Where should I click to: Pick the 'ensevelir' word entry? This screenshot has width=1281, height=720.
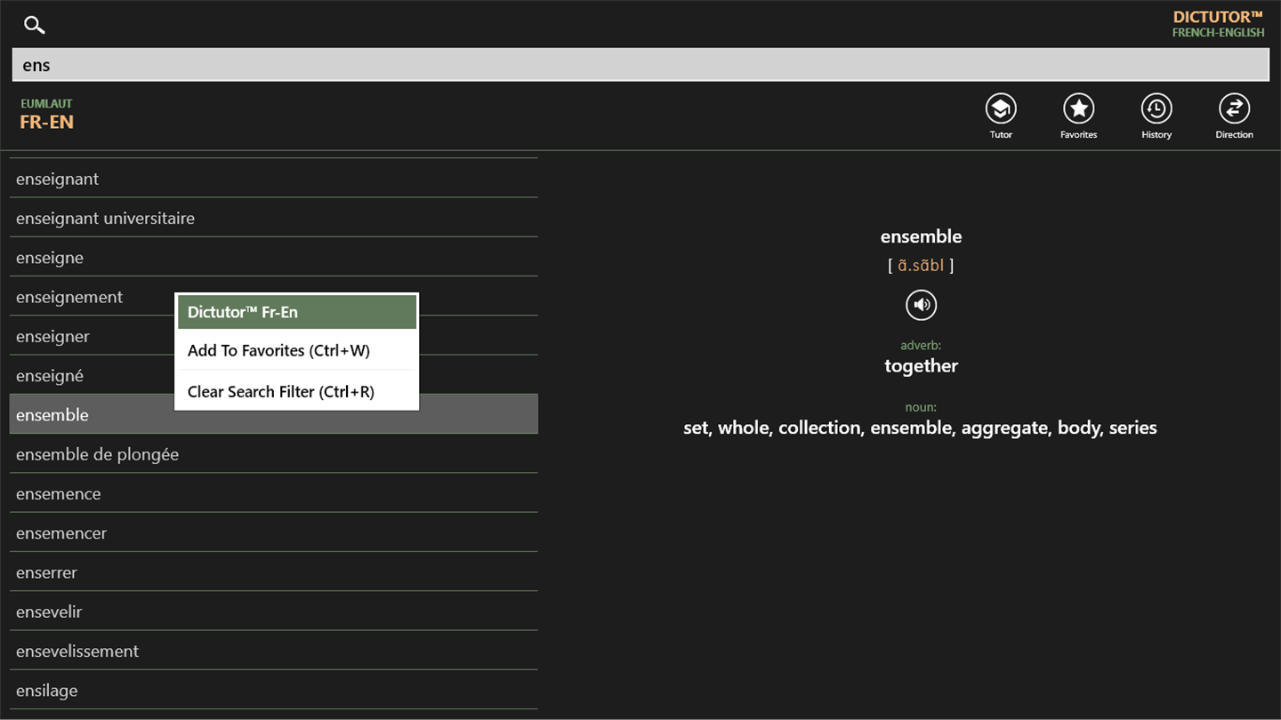point(274,612)
